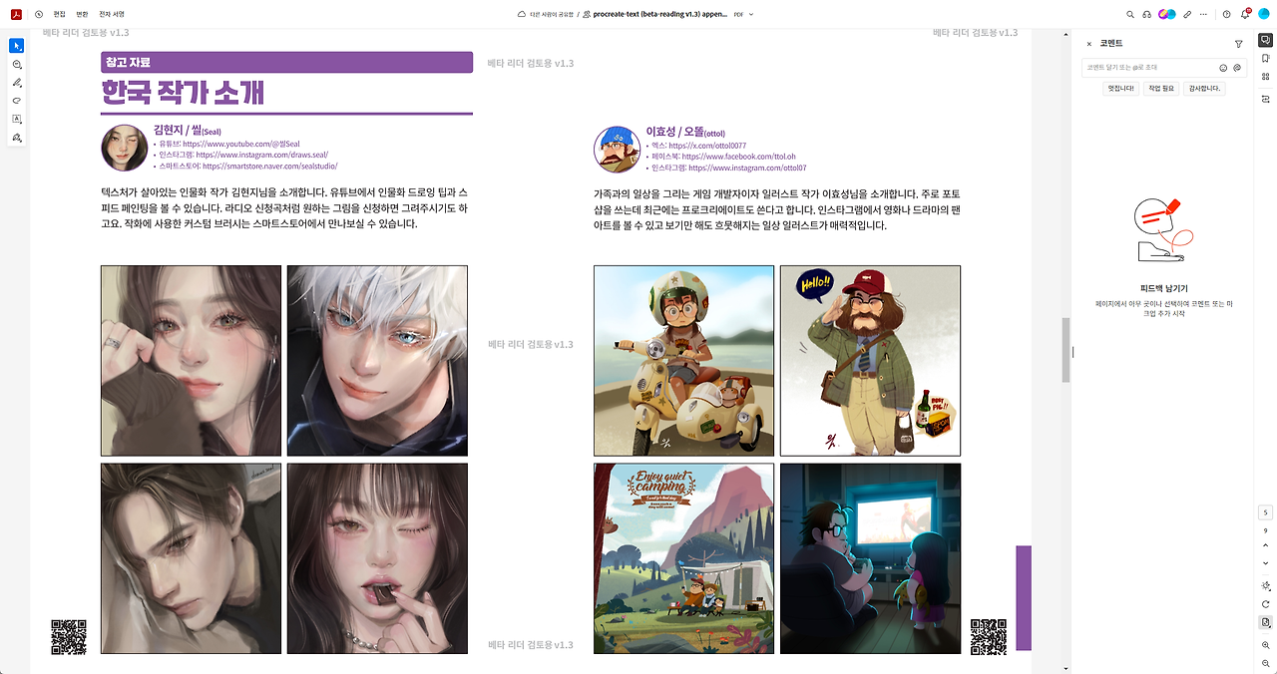Choose the selection arrow tool
This screenshot has height=674, width=1277.
pos(17,46)
